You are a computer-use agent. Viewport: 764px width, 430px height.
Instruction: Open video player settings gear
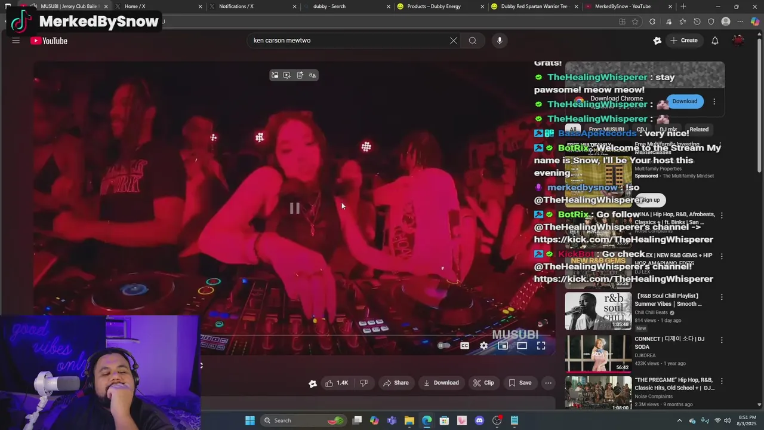484,346
